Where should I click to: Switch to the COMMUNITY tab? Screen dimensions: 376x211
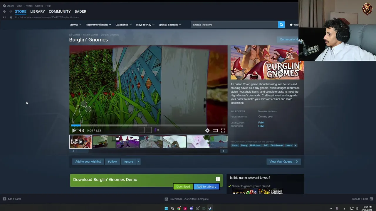60,11
